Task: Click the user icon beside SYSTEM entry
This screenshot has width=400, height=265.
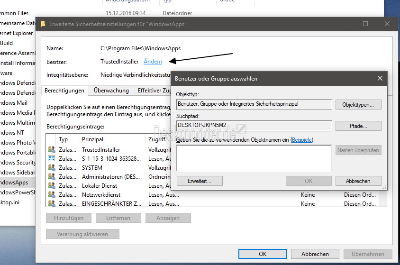Action: point(52,167)
